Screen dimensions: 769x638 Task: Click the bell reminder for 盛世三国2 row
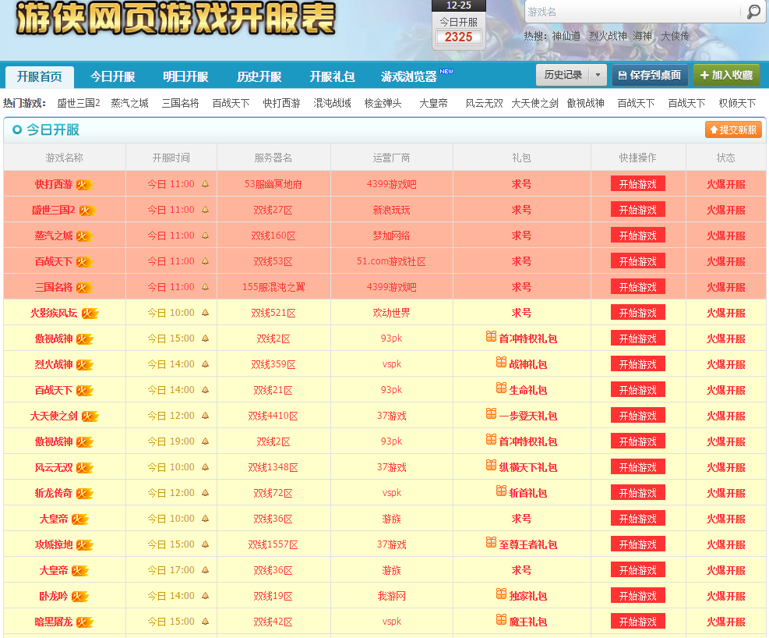(x=205, y=210)
